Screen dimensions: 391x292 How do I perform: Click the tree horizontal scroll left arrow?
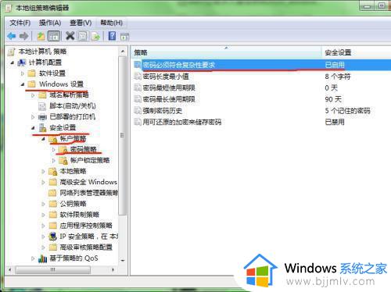(x=10, y=269)
